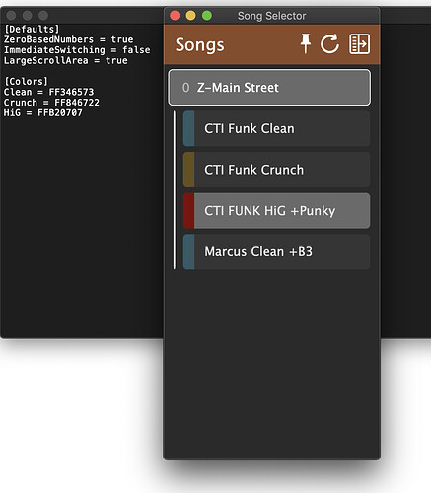Activate CTI FUNK HiG +Punky part
The image size is (431, 493).
(276, 211)
